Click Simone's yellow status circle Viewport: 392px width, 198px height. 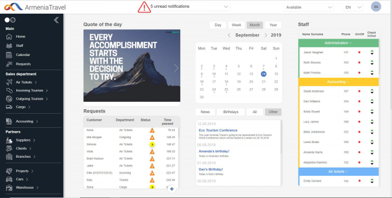click(152, 144)
